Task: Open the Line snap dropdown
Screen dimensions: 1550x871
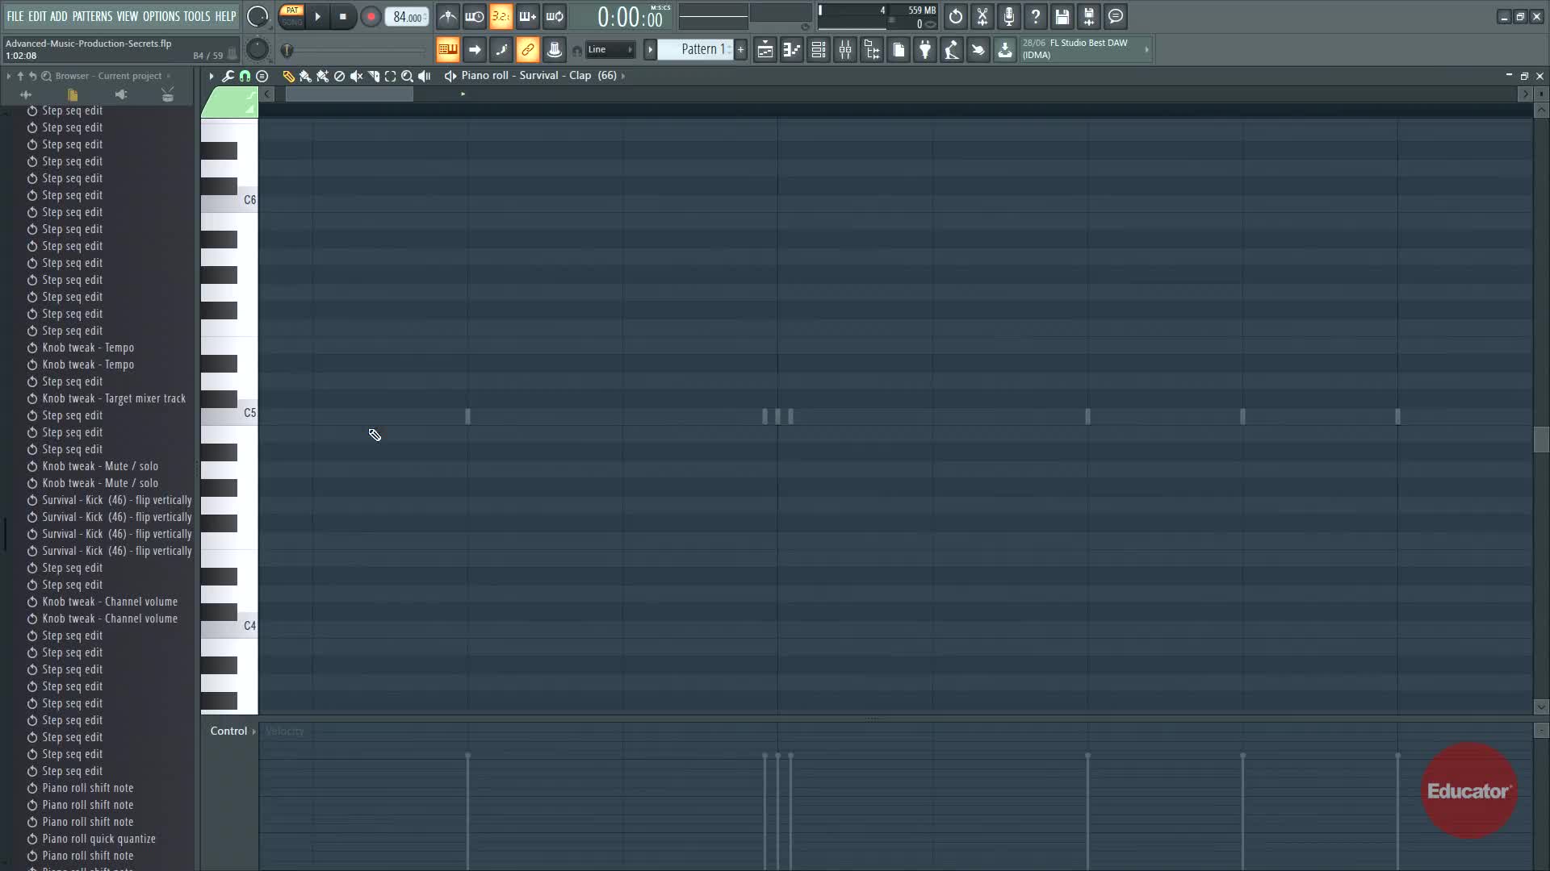Action: tap(610, 50)
